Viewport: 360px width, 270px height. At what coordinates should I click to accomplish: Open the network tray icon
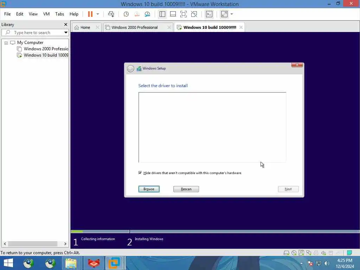(x=319, y=263)
